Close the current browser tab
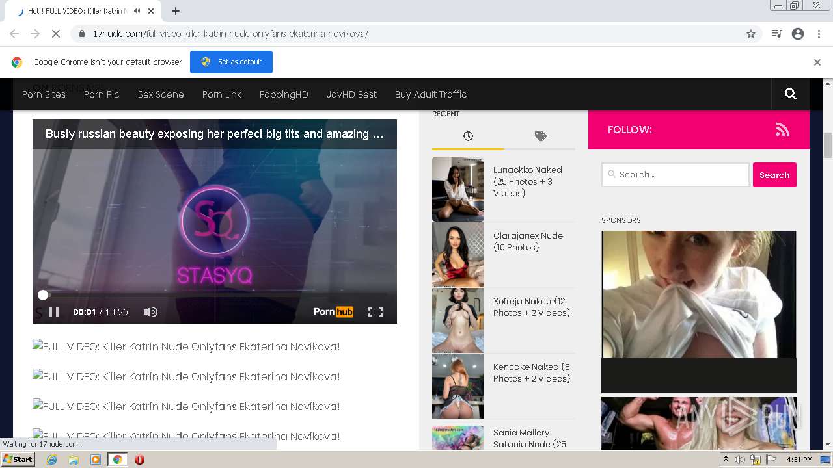Image resolution: width=833 pixels, height=468 pixels. pyautogui.click(x=151, y=11)
